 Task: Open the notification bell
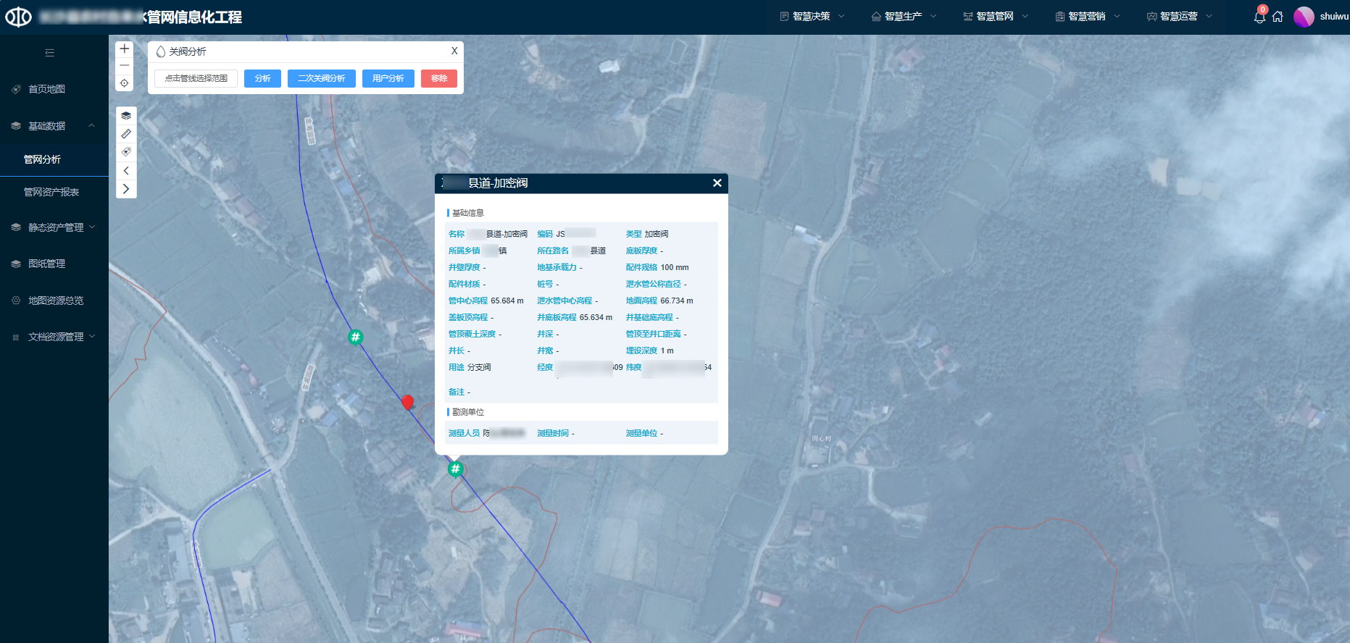1259,17
